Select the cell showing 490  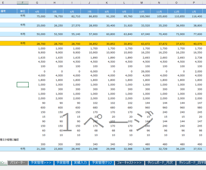tap(194, 144)
